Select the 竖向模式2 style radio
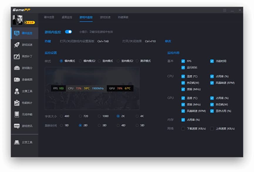Viewport: 254px width, 172px height. [118, 61]
